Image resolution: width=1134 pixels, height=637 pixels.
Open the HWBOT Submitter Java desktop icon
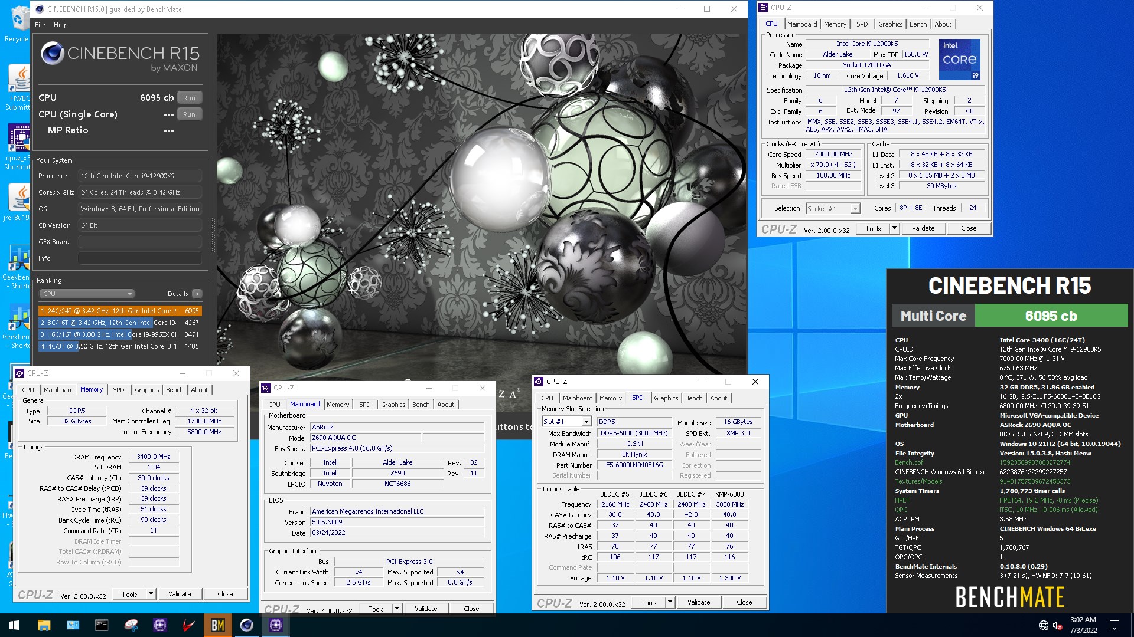19,87
